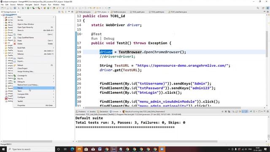Choose Team from the context menu
The image size is (270, 152).
34,91
